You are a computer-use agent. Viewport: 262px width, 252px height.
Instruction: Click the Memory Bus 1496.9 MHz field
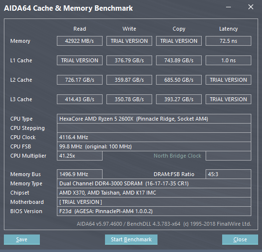point(80,174)
